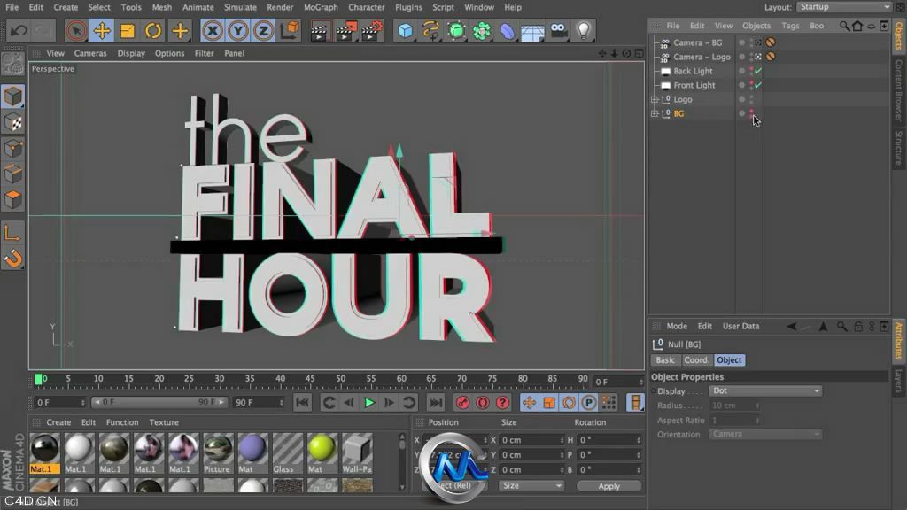This screenshot has width=907, height=510.
Task: Click the Camera creation icon
Action: tap(558, 31)
